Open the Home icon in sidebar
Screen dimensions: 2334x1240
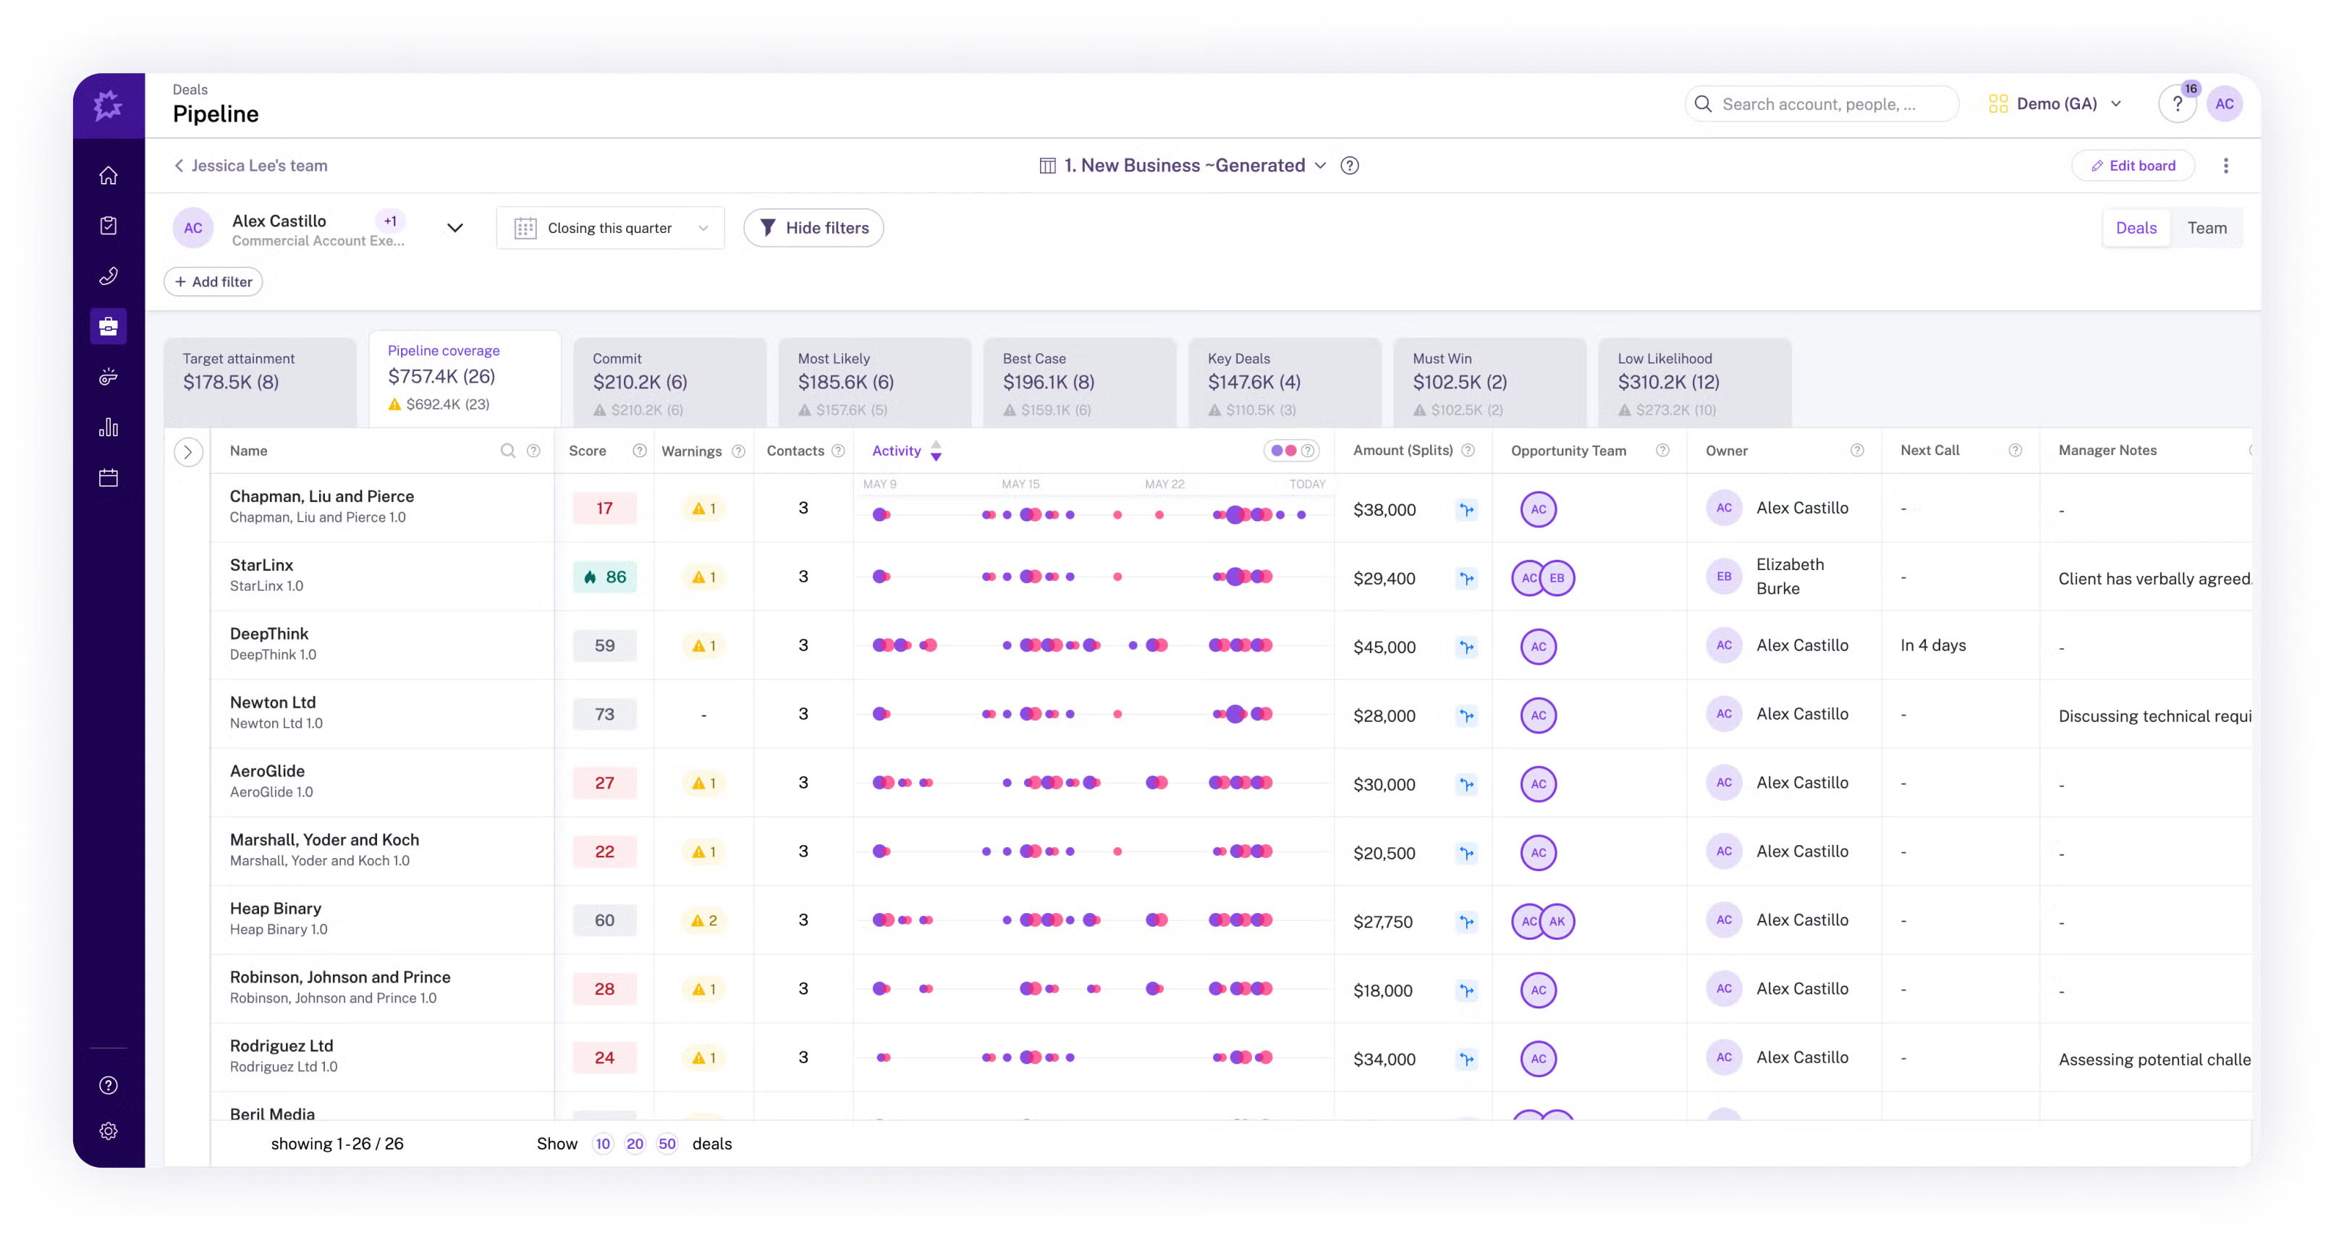[x=108, y=176]
